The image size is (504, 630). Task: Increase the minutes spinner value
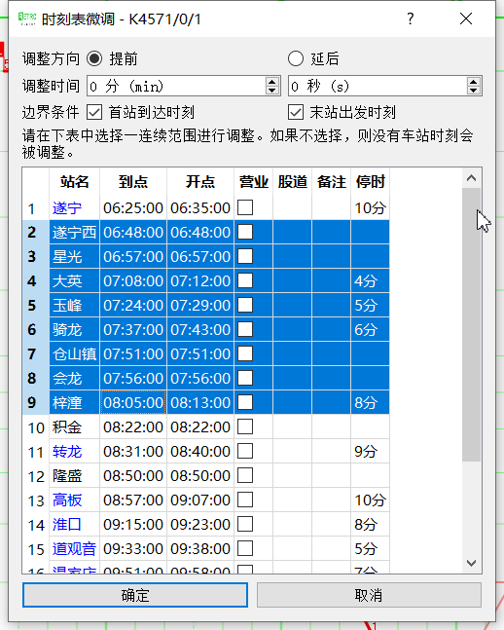[272, 82]
